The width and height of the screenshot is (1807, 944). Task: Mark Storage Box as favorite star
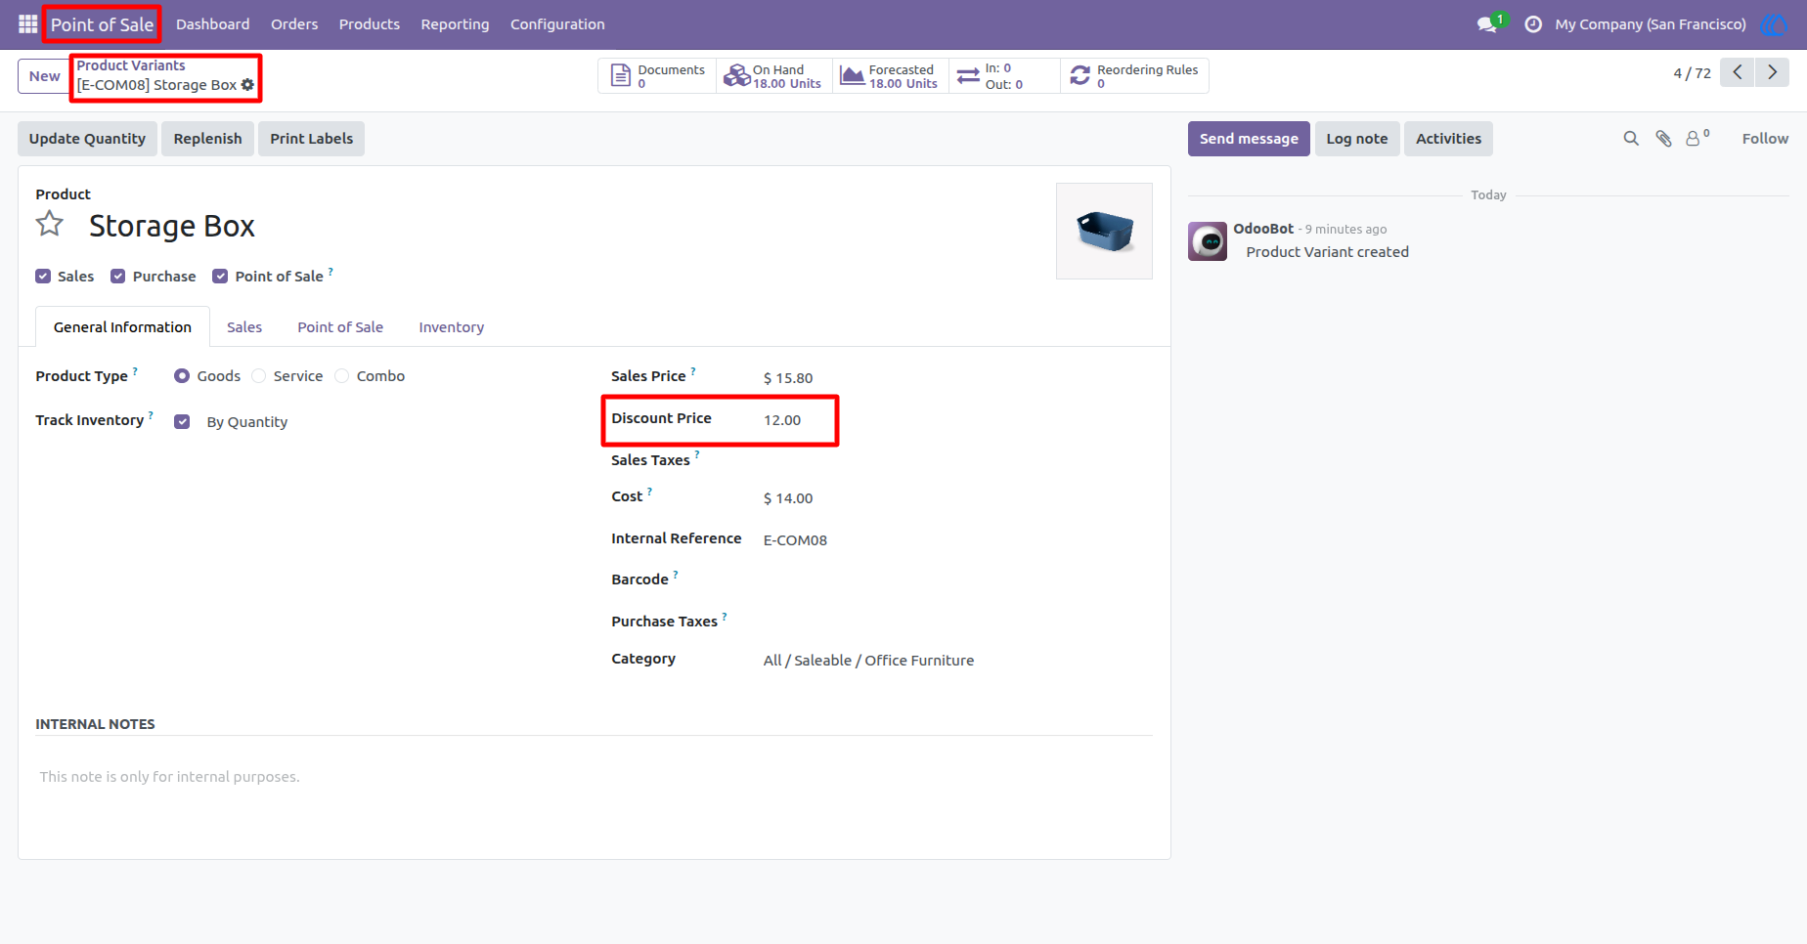(x=50, y=225)
